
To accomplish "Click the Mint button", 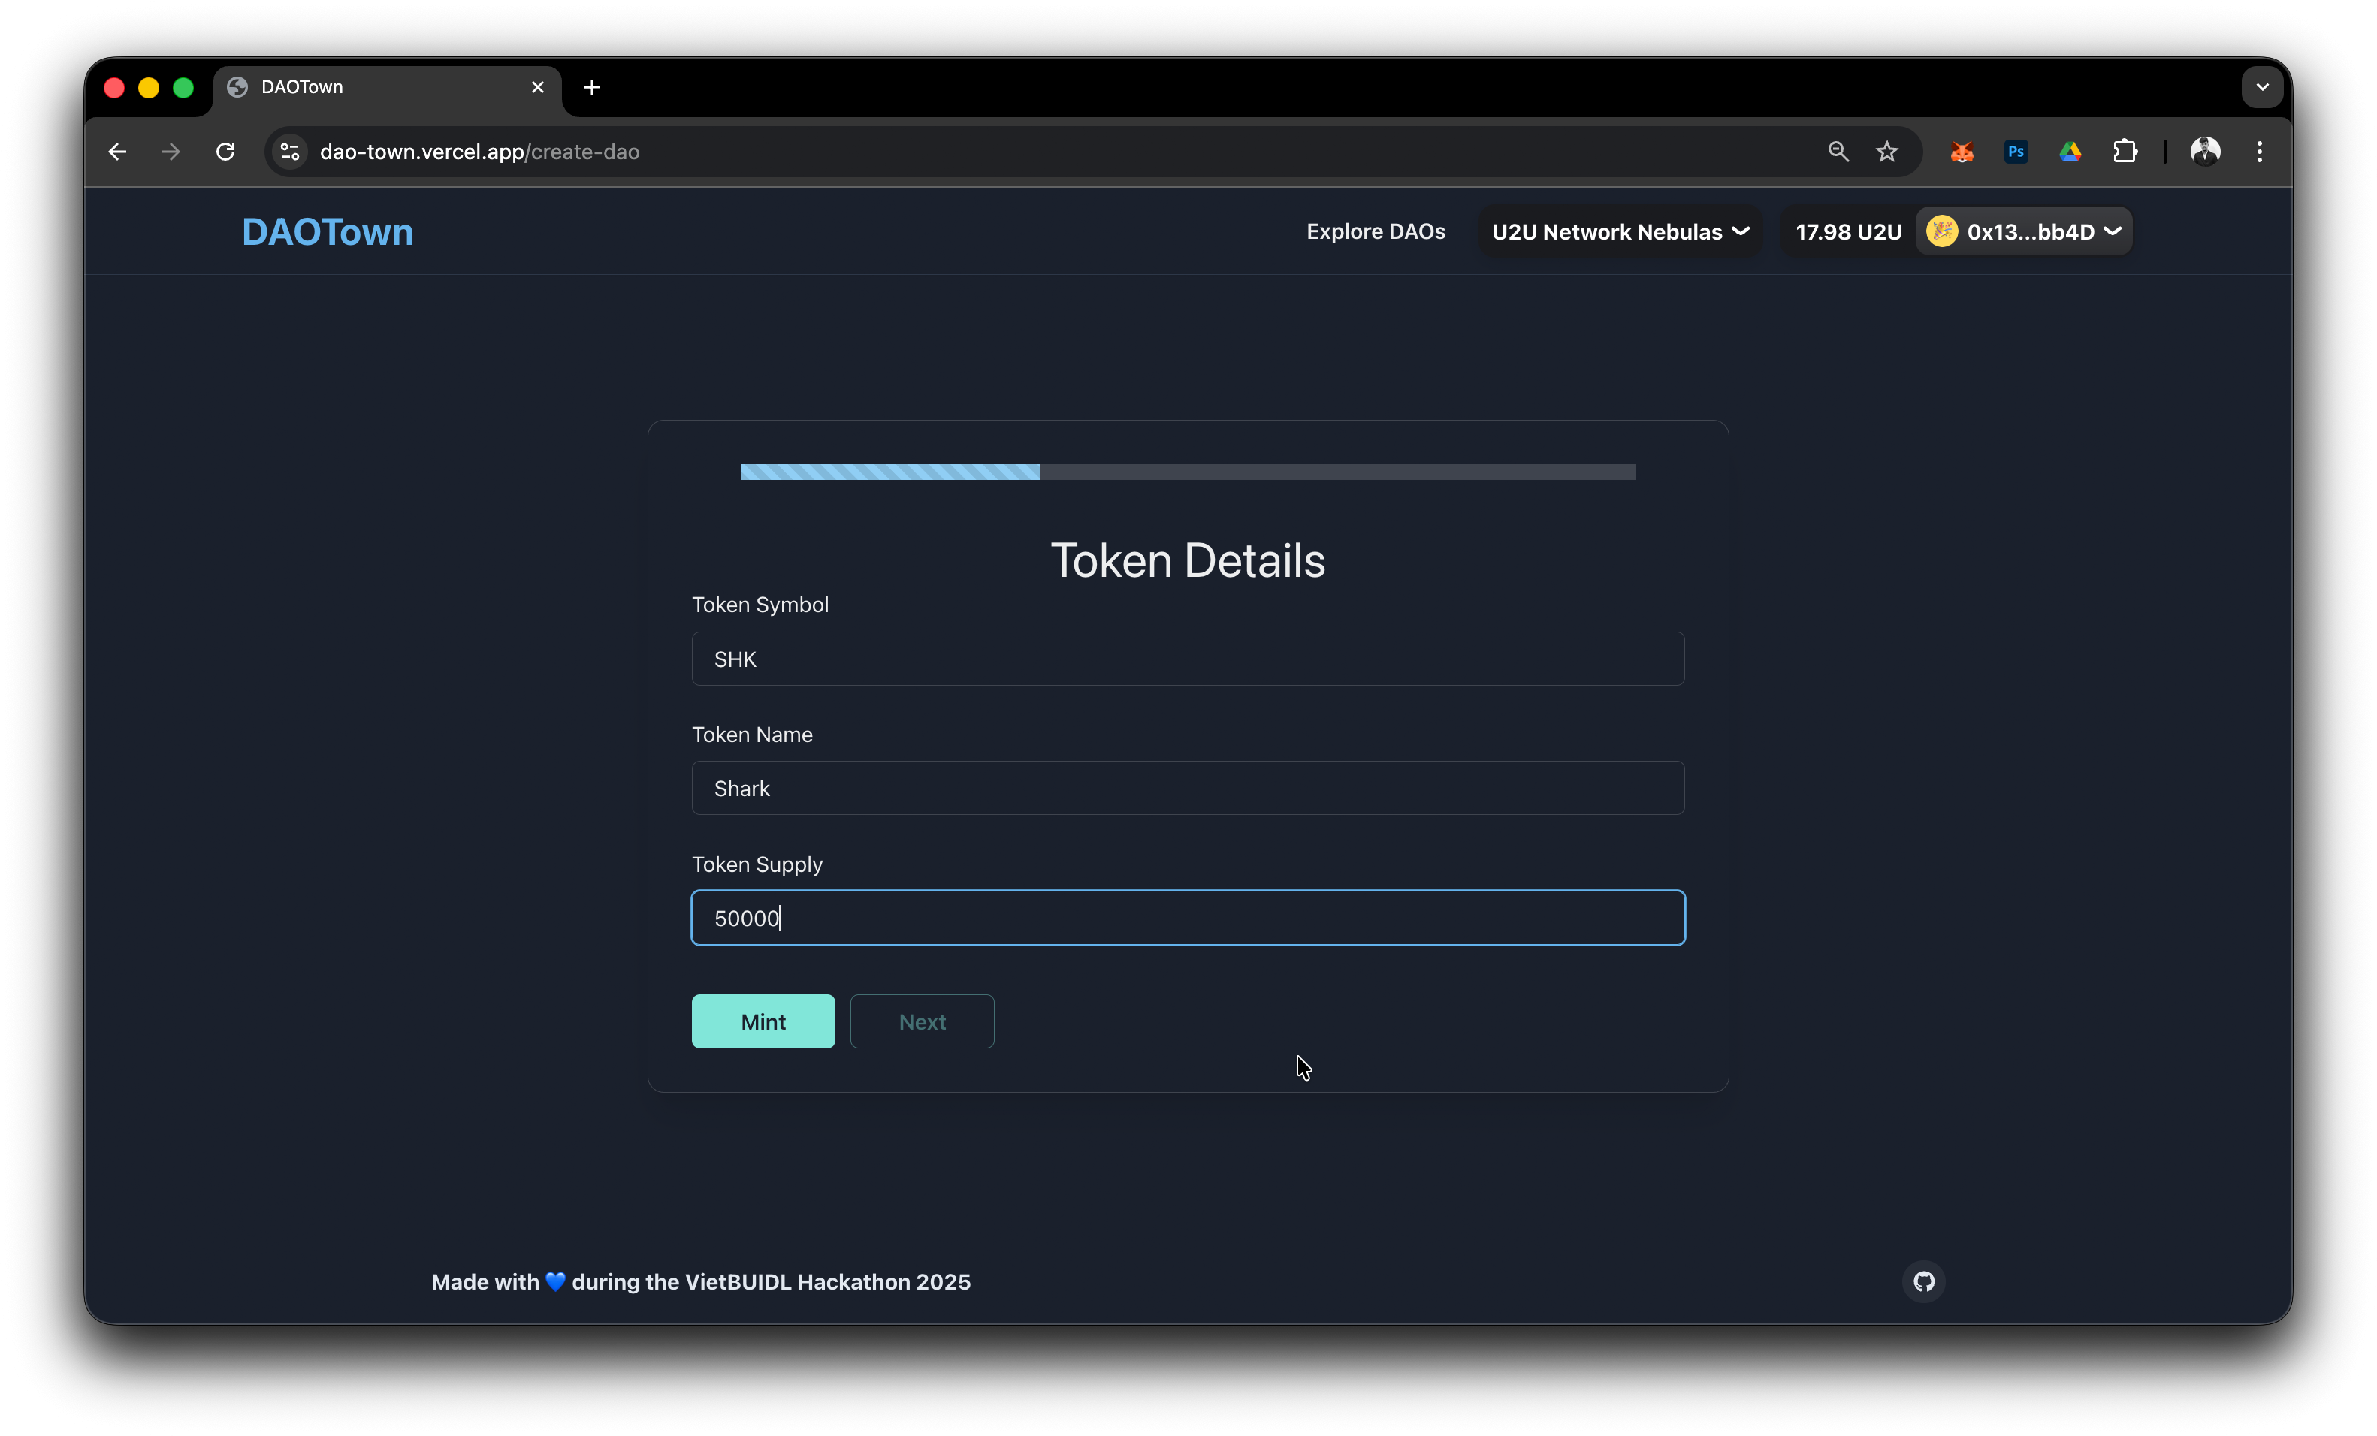I will coord(763,1021).
